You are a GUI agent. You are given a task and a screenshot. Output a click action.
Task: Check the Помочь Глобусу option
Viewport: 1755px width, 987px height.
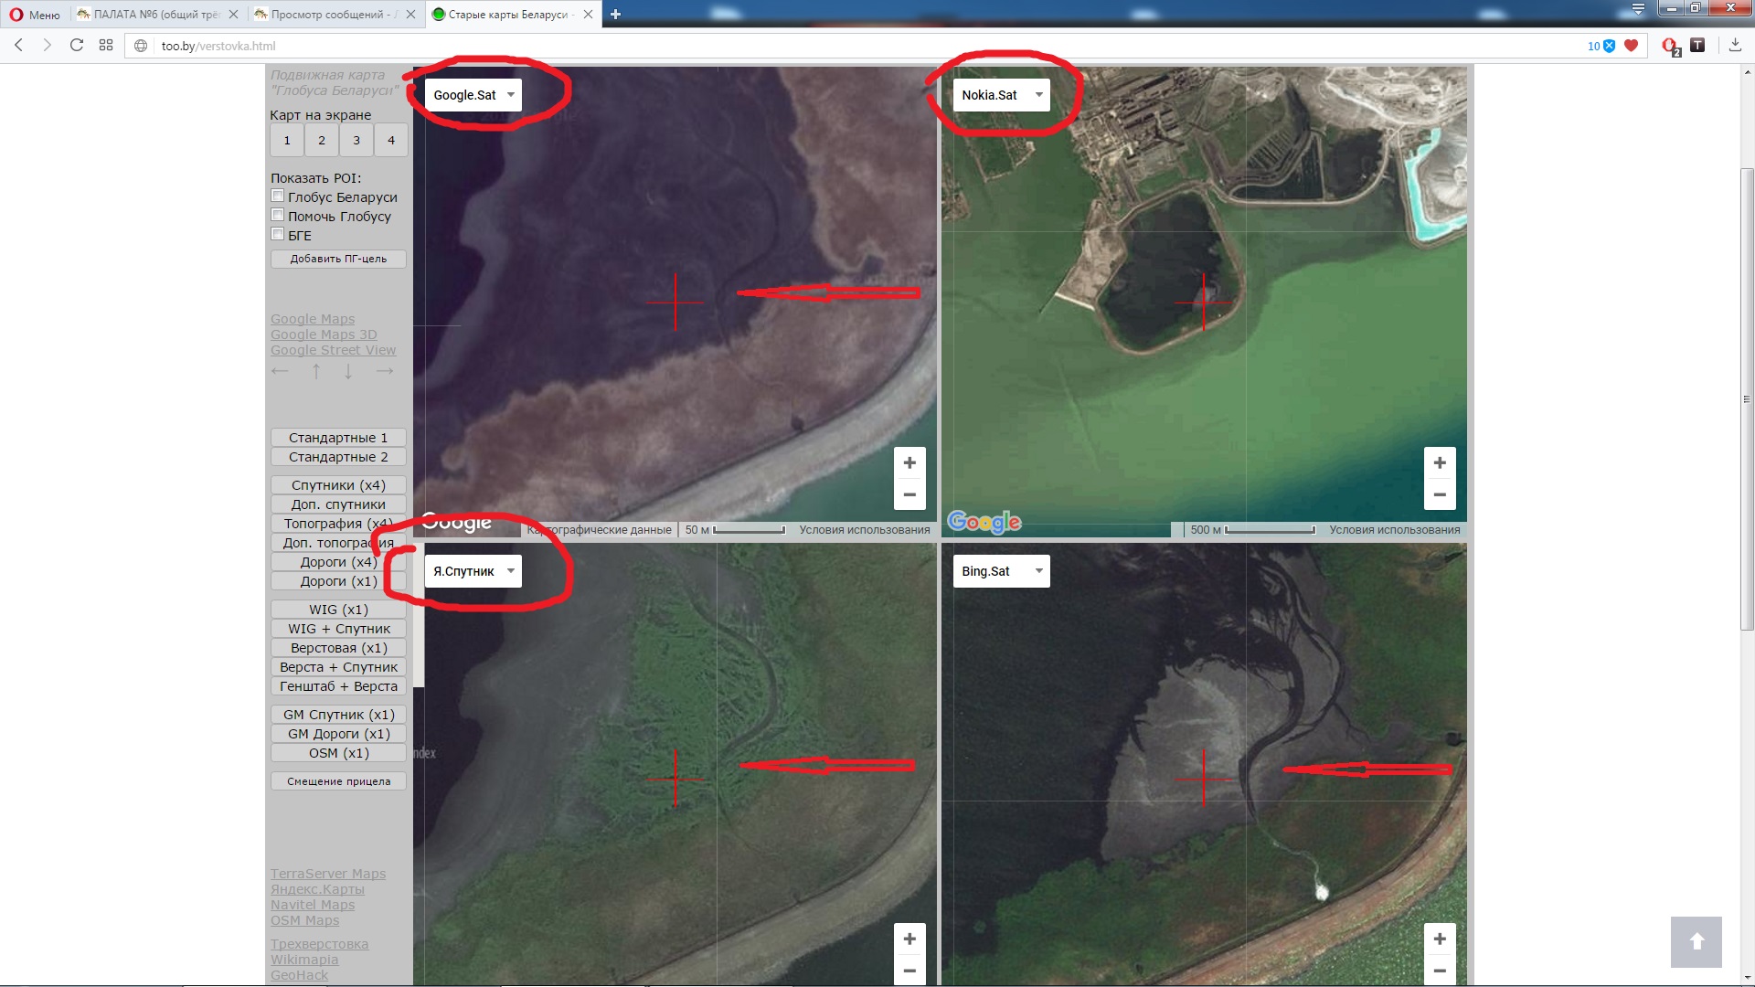pos(278,216)
